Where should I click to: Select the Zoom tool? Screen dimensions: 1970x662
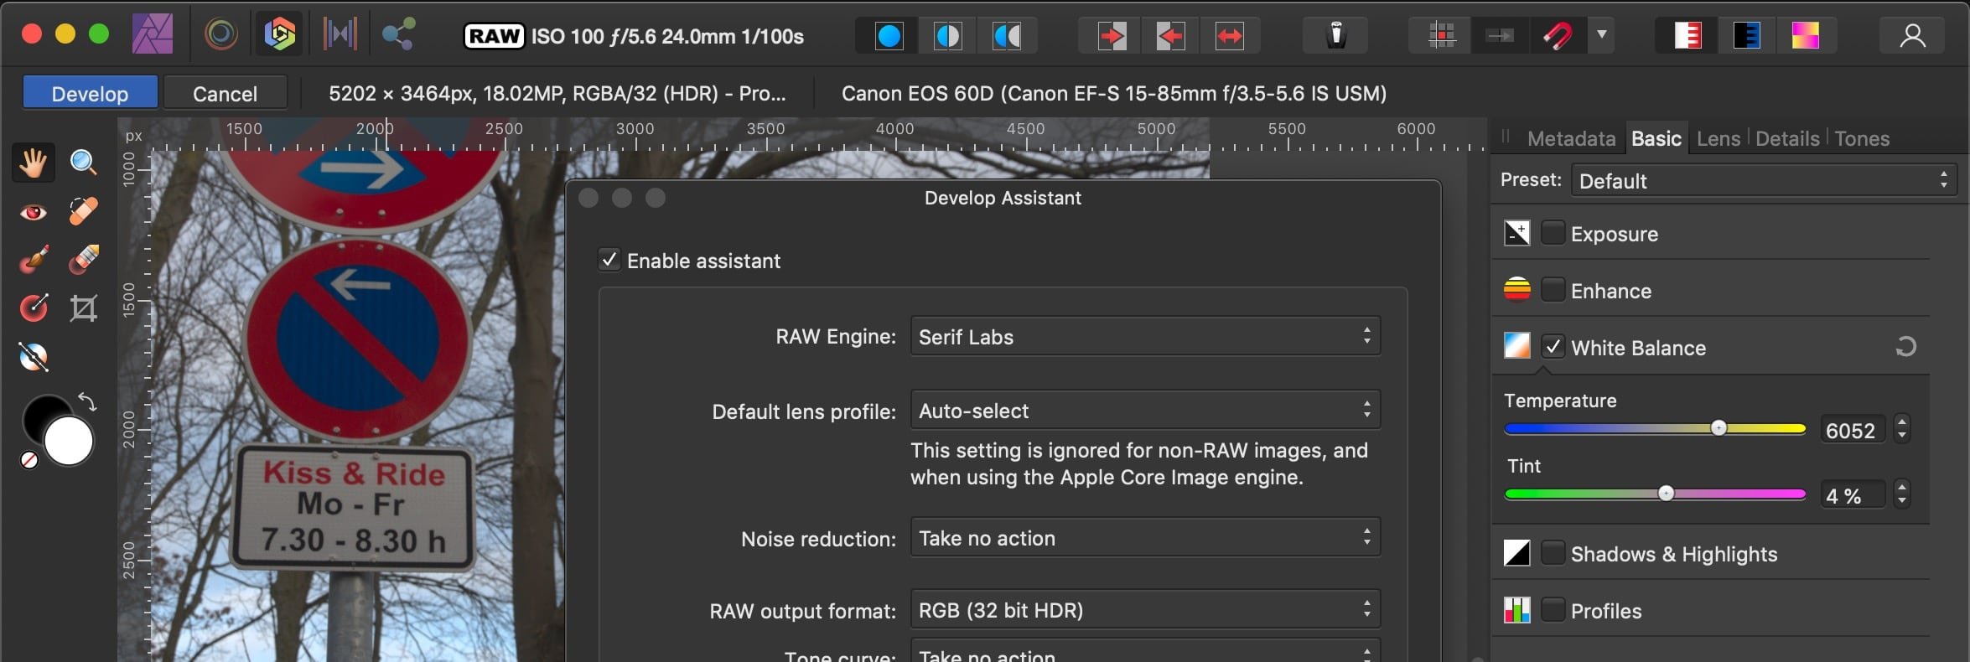(83, 163)
